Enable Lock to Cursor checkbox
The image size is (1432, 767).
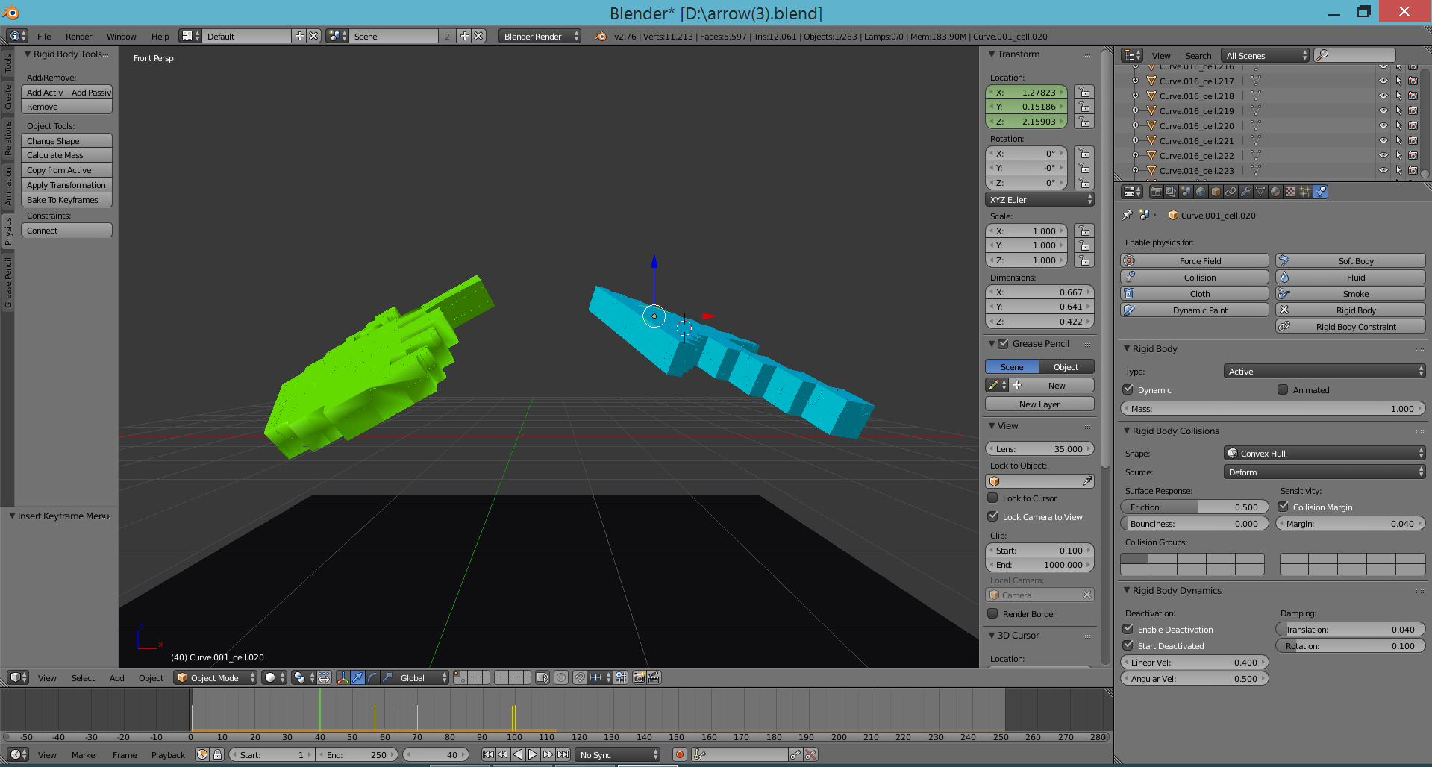[992, 498]
